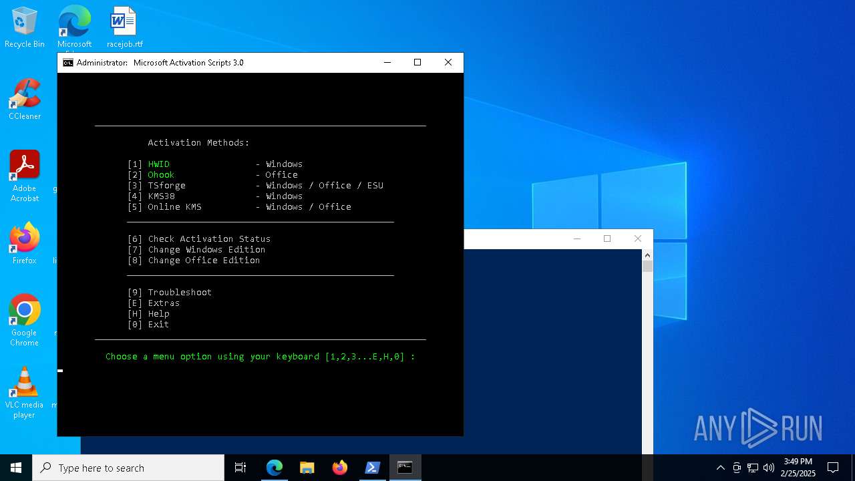Minimize the background PowerShell window
Viewport: 855px width, 481px height.
point(577,239)
